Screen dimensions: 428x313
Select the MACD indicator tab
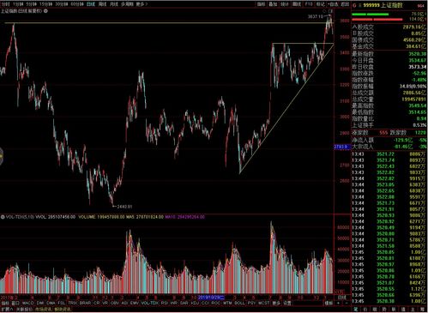[28, 303]
